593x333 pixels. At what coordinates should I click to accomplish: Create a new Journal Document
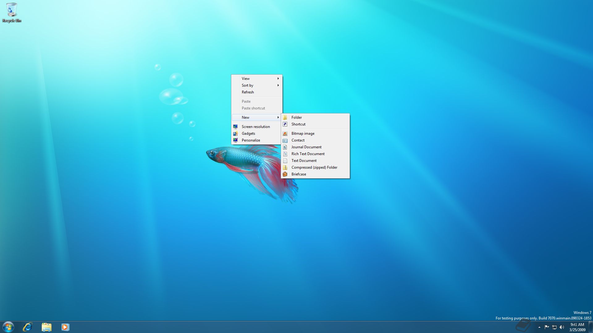point(315,147)
